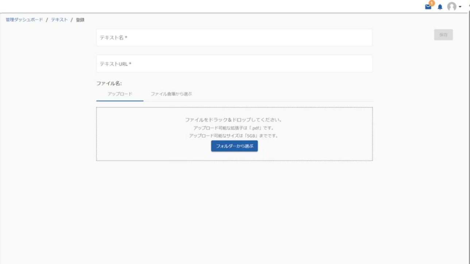The height and width of the screenshot is (264, 470).
Task: Click the text about the .pdf extension
Action: pyautogui.click(x=234, y=128)
